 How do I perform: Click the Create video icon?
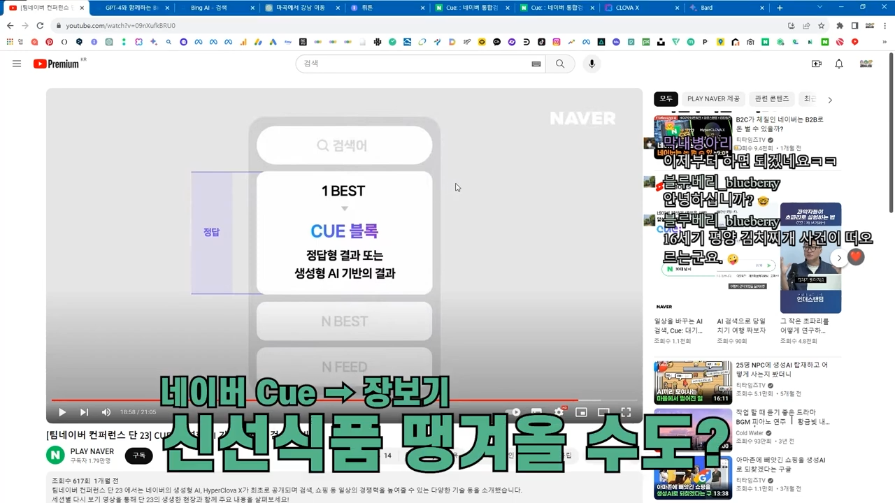[x=816, y=64]
